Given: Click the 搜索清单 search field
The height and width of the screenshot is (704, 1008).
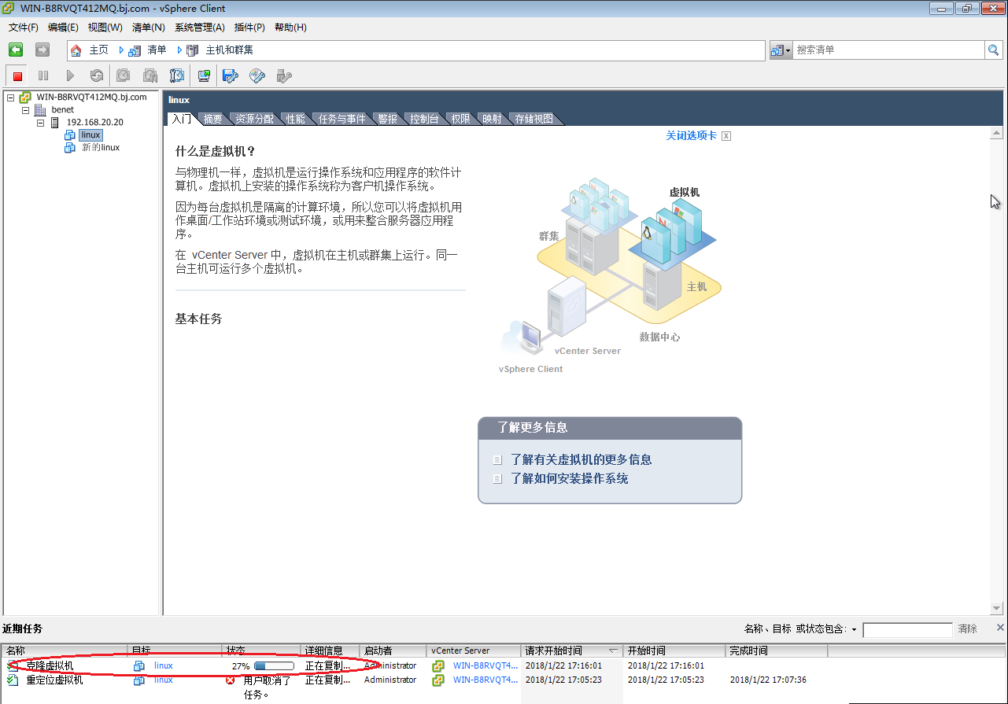Looking at the screenshot, I should 889,50.
